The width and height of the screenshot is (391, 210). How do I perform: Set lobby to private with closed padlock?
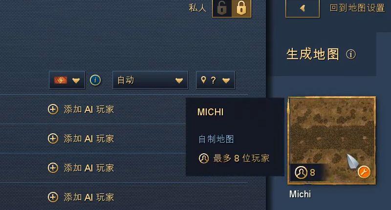tap(241, 8)
